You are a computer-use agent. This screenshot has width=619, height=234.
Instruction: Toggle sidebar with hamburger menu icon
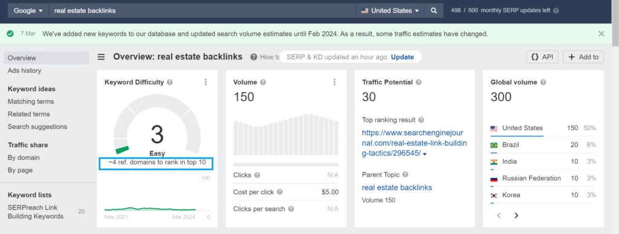point(102,57)
